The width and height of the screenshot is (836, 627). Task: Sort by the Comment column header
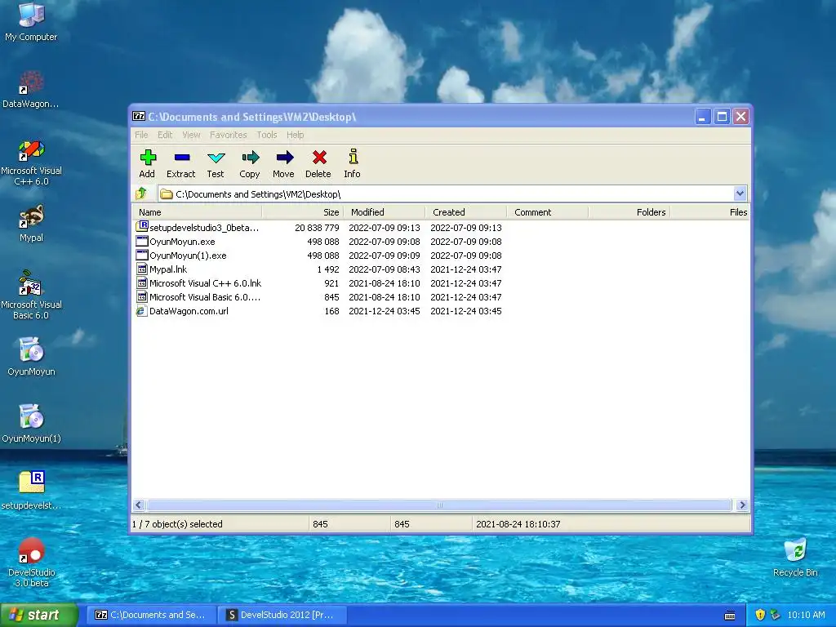point(548,212)
